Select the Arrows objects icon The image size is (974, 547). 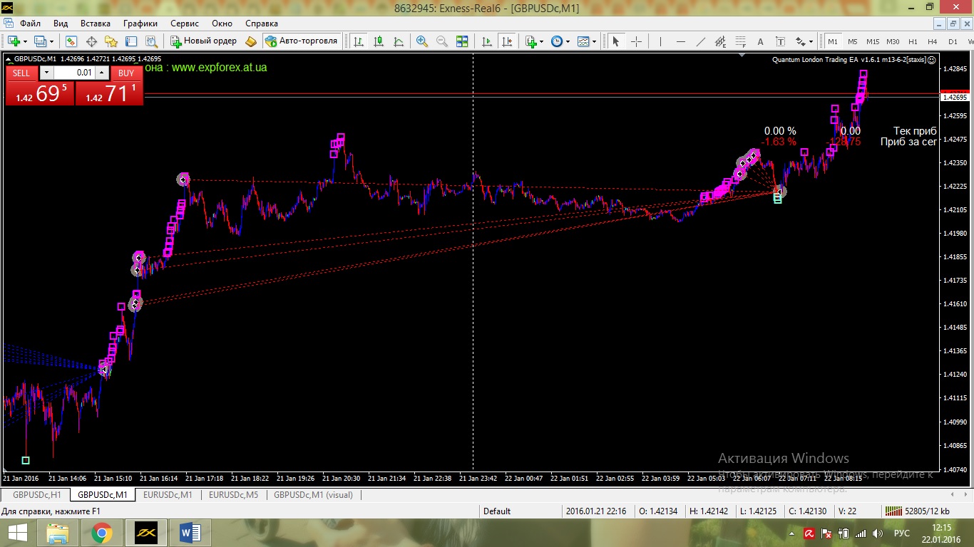point(800,41)
